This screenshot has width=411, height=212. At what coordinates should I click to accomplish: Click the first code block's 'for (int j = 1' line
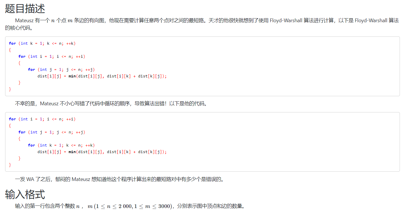pos(61,69)
